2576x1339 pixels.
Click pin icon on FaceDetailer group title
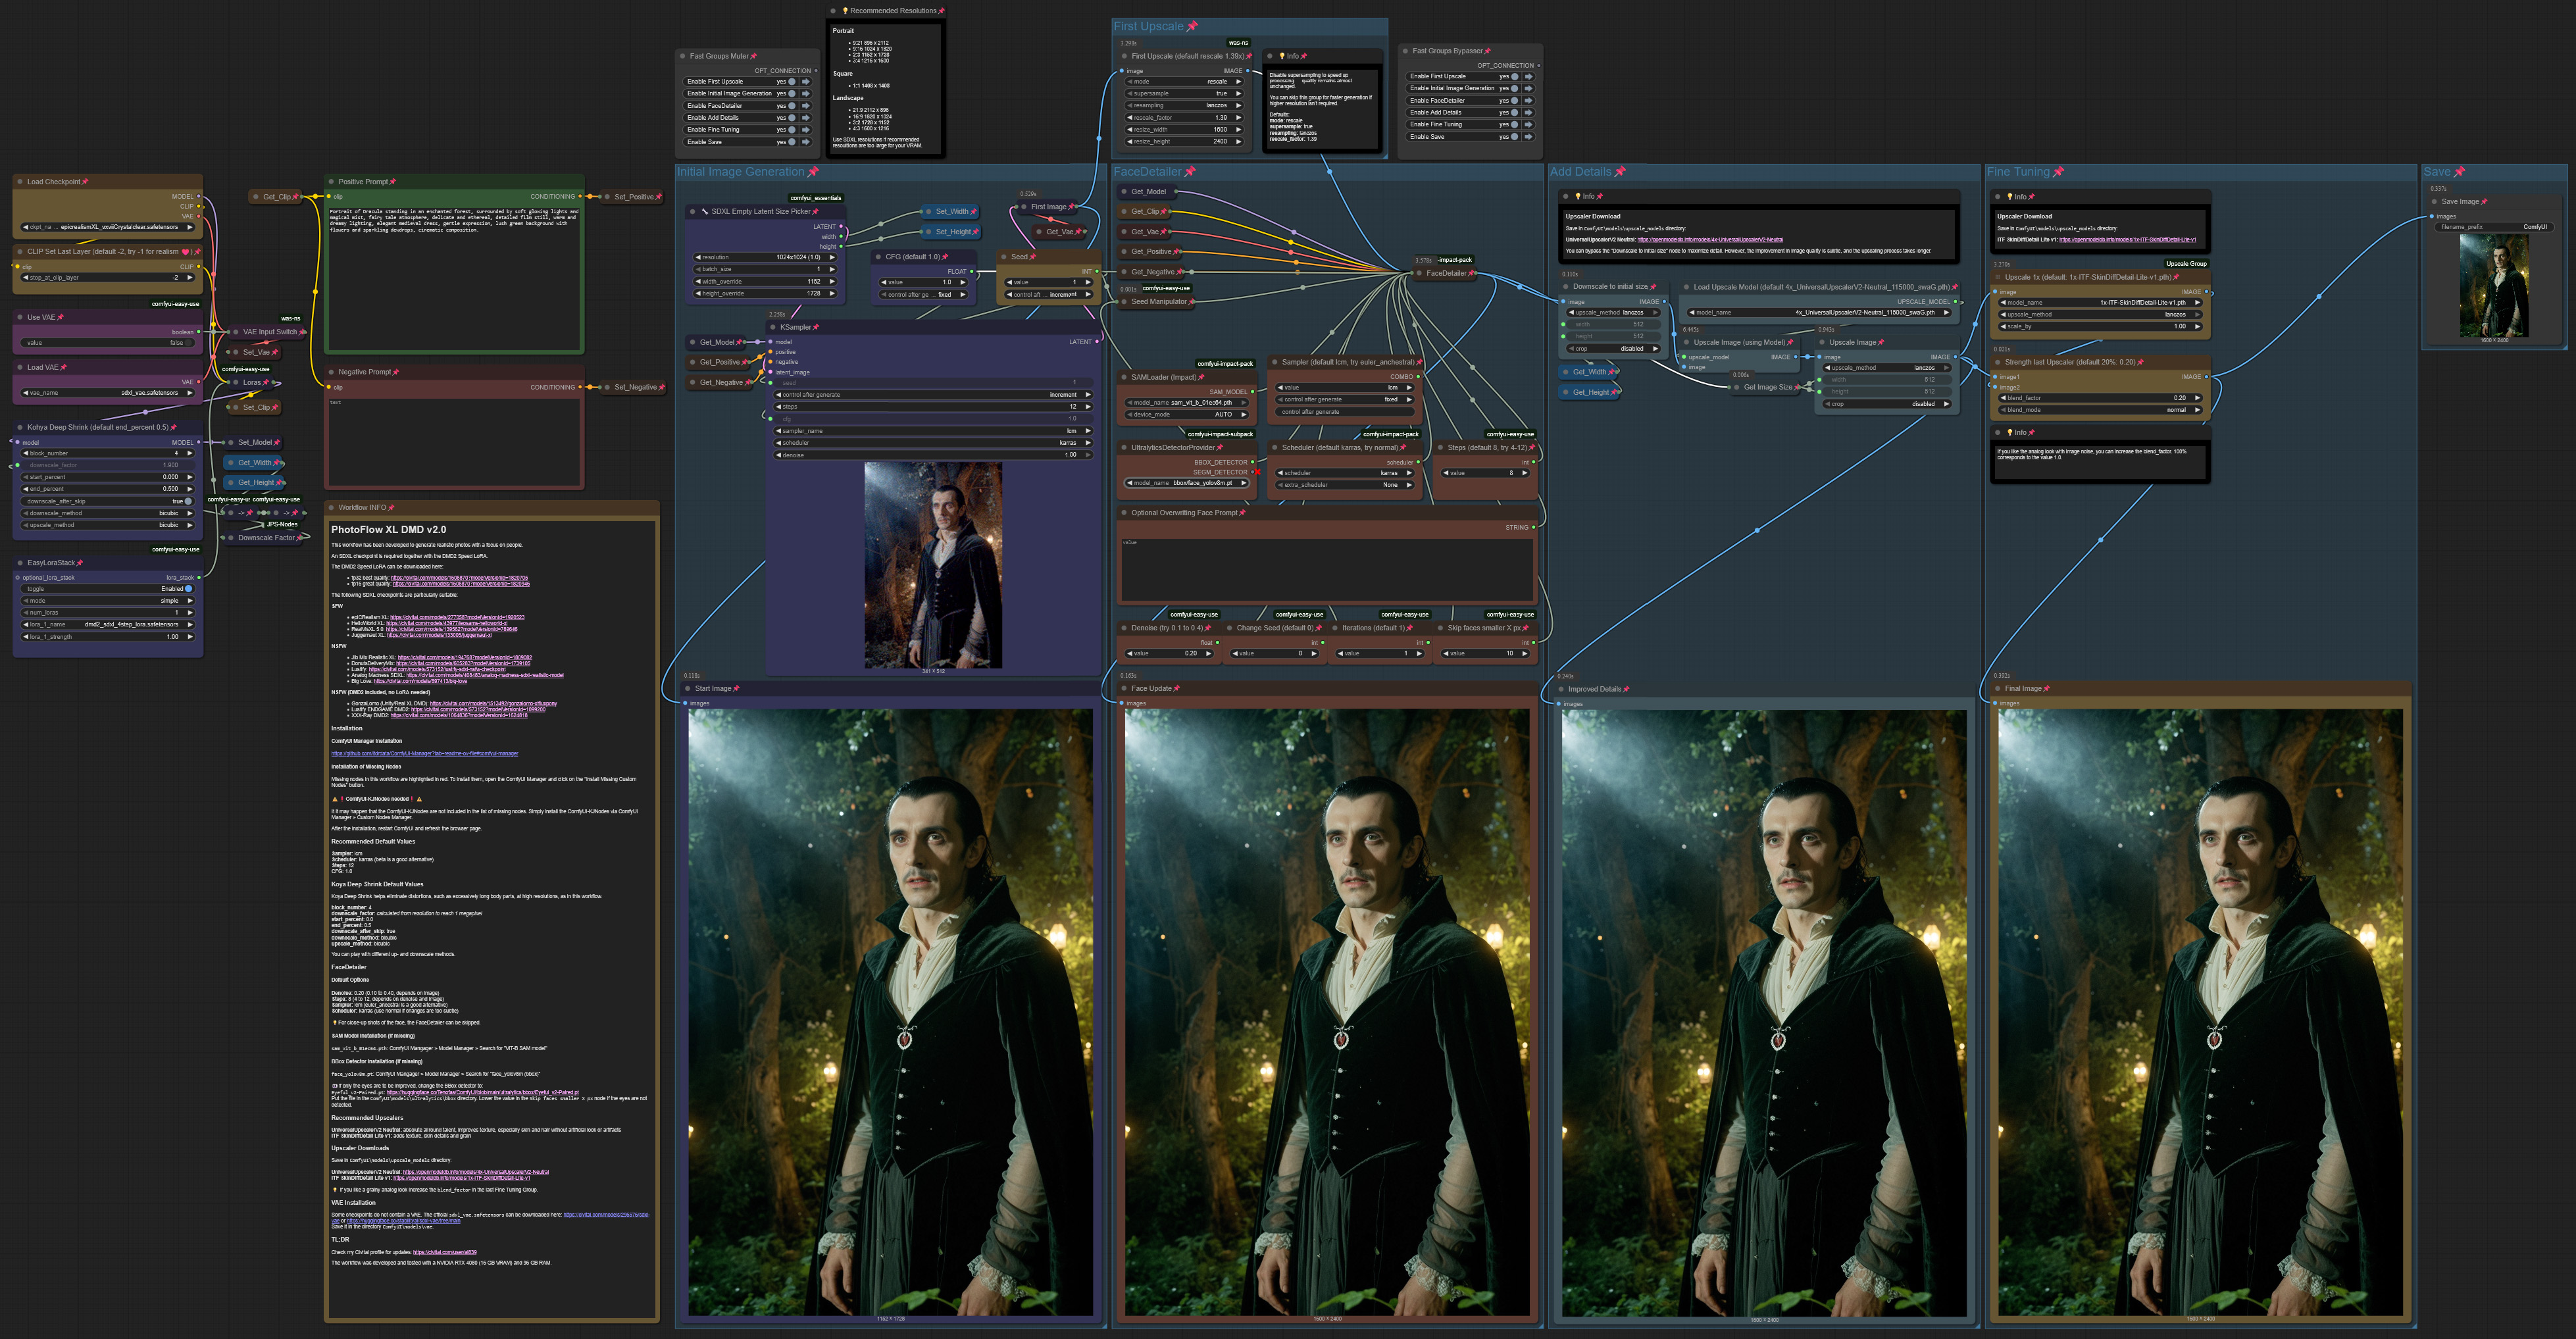tap(1190, 172)
